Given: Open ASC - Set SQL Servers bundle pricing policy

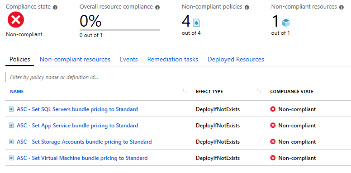Looking at the screenshot, I should point(77,109).
